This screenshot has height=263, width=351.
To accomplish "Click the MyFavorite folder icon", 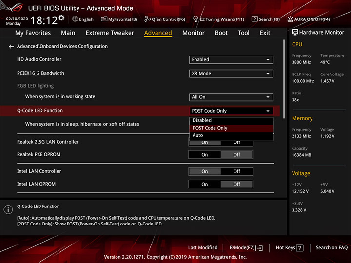I will tap(104, 19).
